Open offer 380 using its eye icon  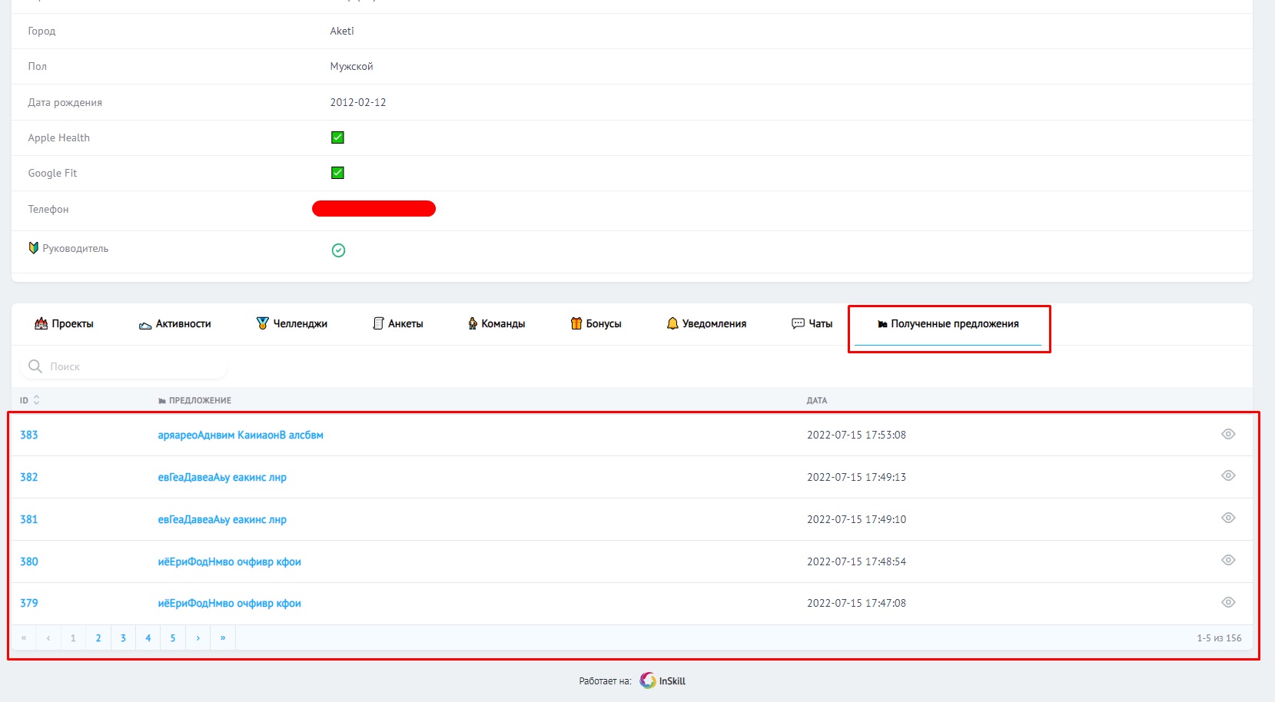(1228, 560)
